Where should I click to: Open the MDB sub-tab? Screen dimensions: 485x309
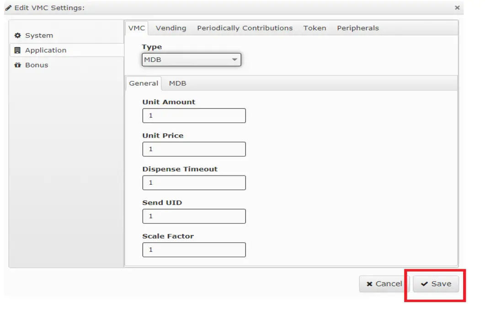178,83
